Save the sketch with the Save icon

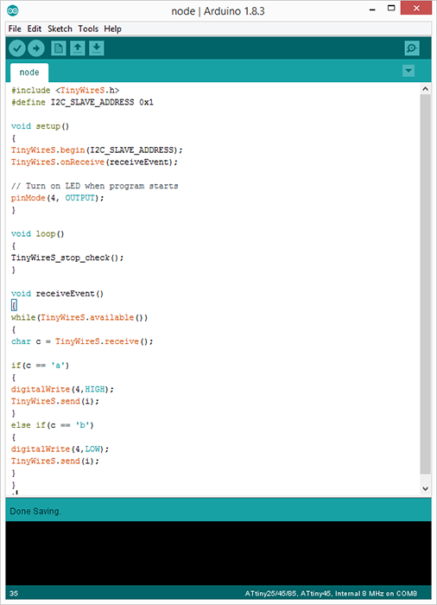click(x=97, y=48)
